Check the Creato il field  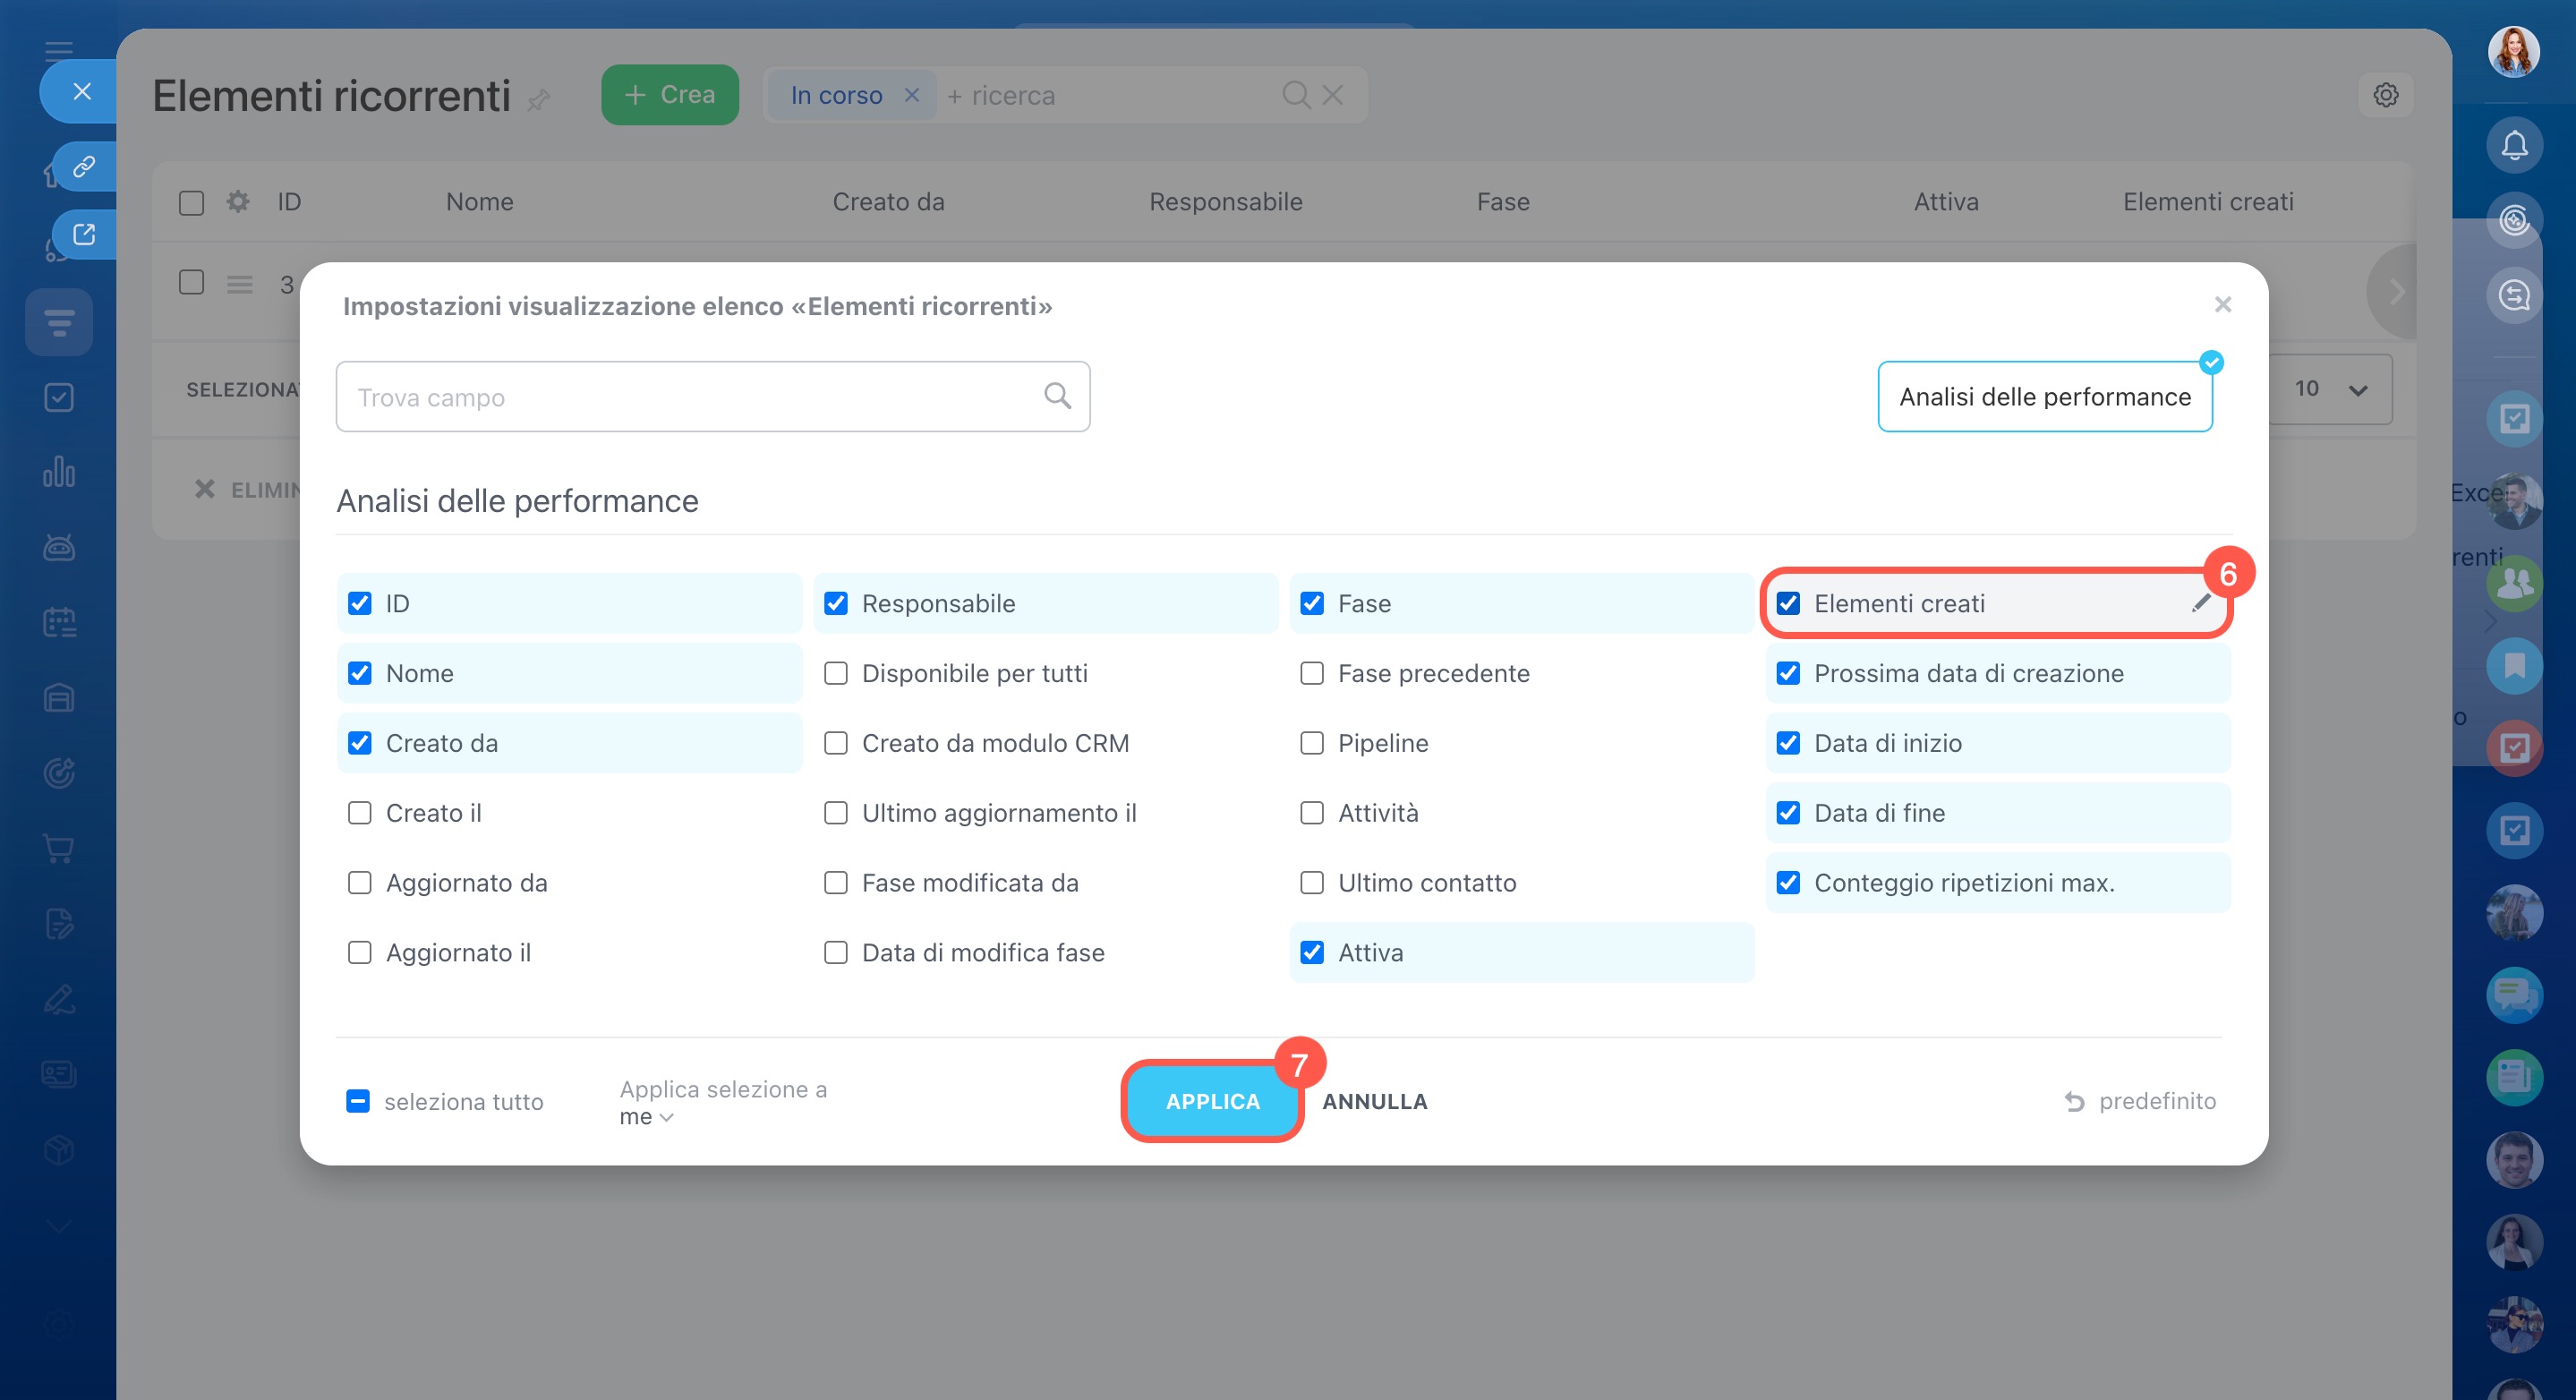[359, 813]
